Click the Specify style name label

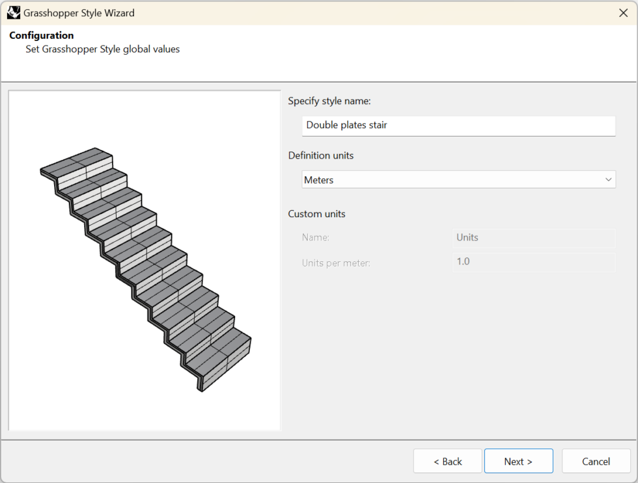329,101
